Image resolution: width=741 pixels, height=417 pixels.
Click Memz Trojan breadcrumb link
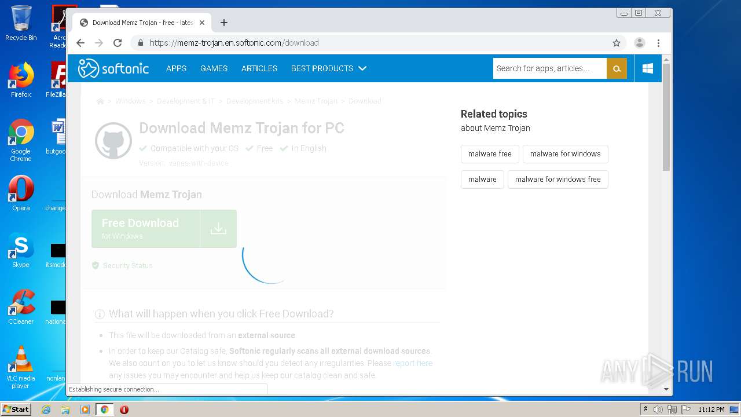click(316, 101)
